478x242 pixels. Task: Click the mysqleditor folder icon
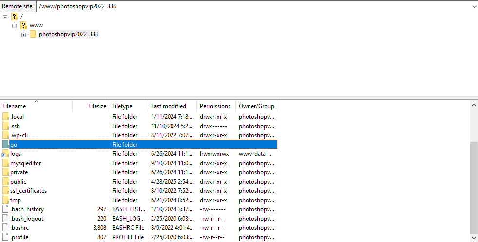click(x=5, y=163)
